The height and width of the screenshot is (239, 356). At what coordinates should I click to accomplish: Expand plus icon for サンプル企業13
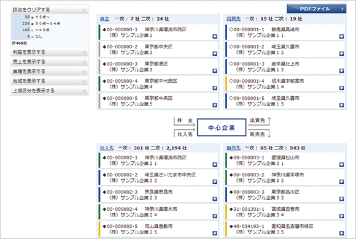(341, 70)
